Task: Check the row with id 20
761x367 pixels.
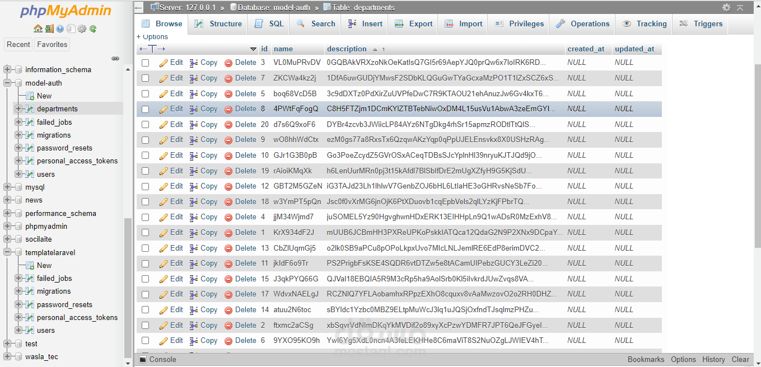Action: 145,124
